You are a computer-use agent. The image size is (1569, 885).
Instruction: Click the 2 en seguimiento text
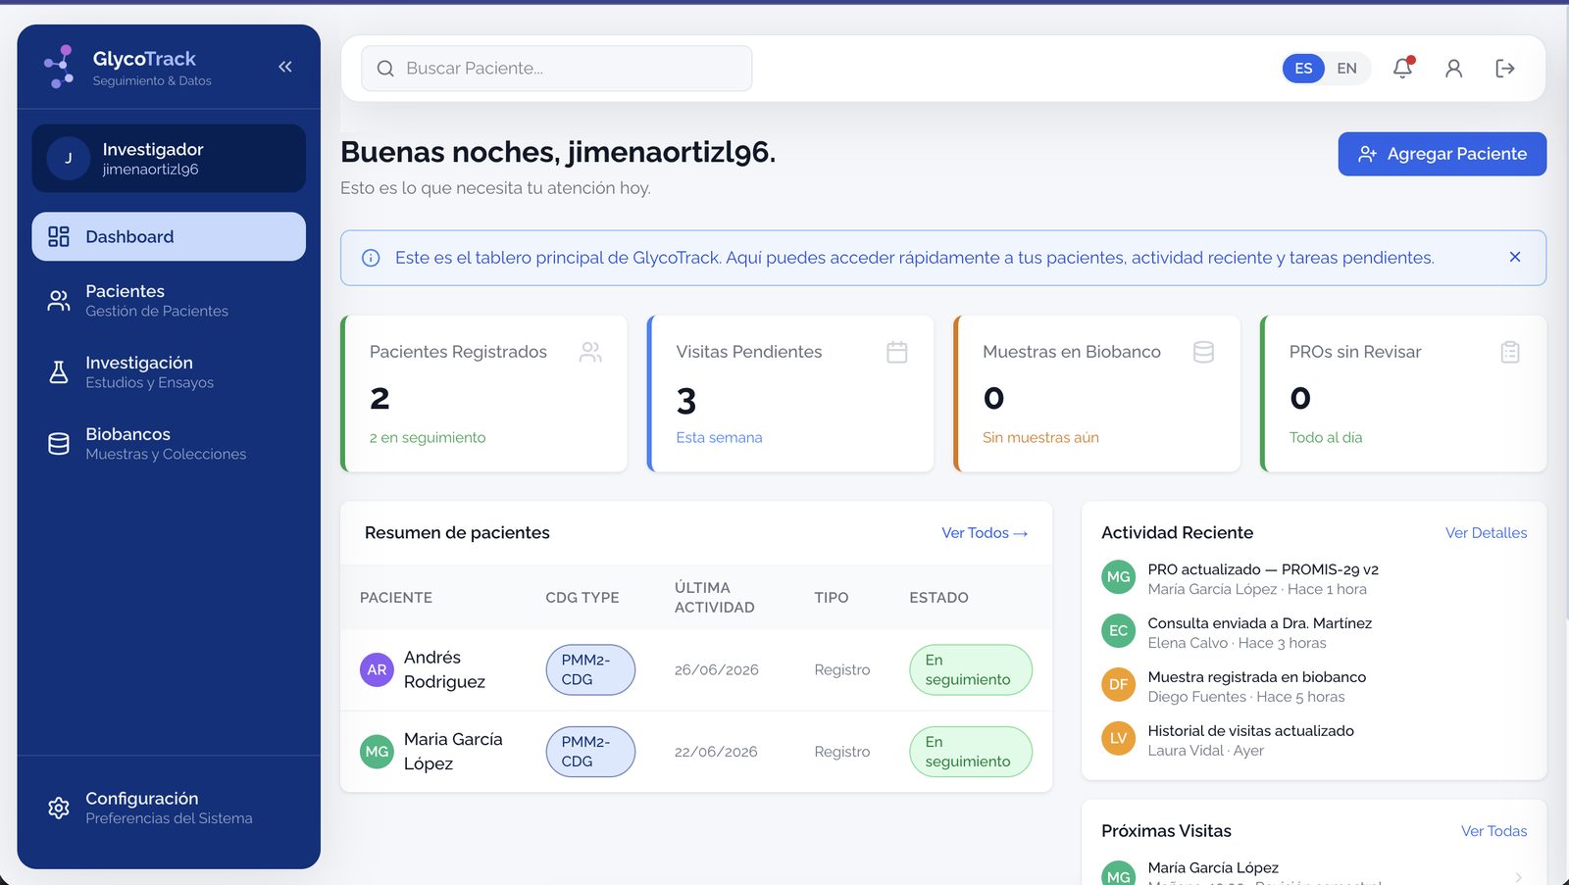click(x=428, y=438)
